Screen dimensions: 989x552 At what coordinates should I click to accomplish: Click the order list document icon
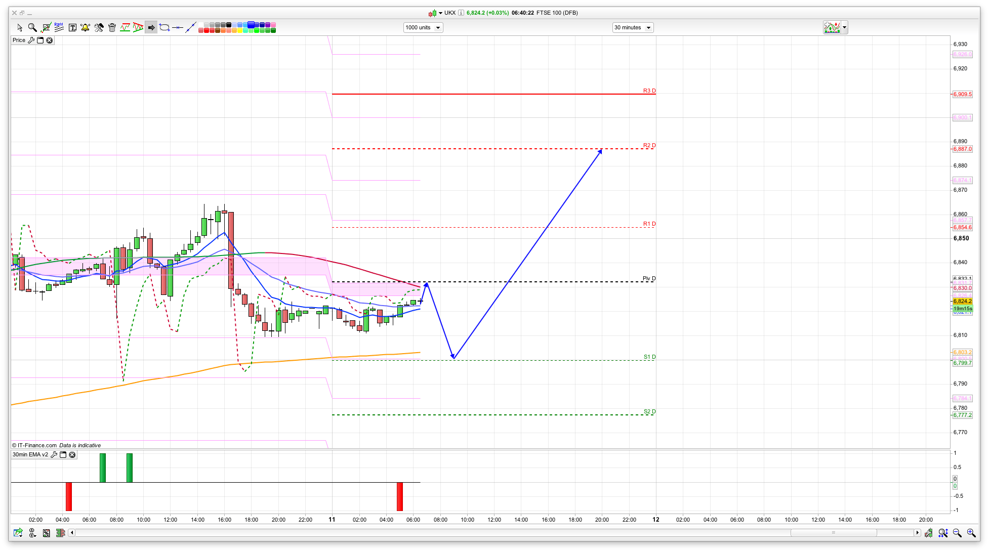tap(47, 533)
